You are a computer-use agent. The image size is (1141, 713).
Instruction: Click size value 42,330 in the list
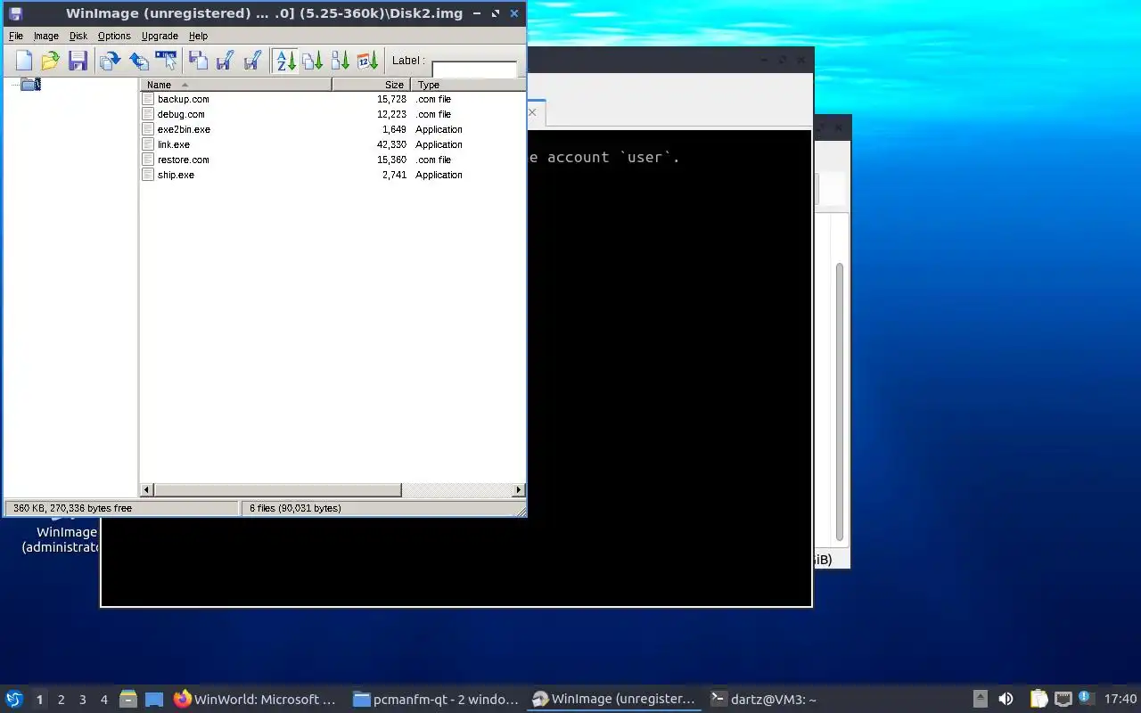coord(391,144)
